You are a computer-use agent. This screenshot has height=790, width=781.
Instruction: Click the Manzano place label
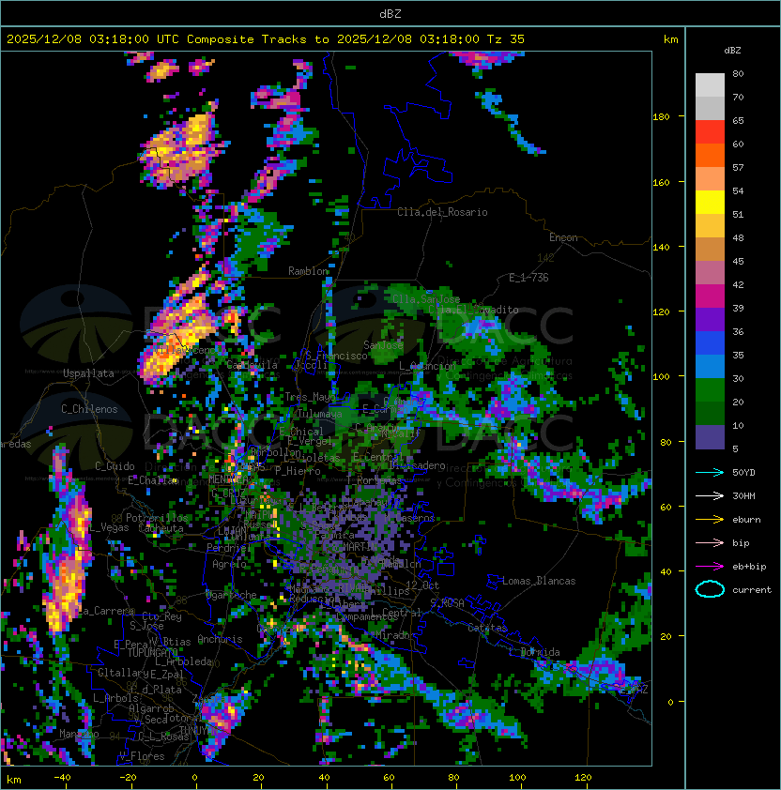pyautogui.click(x=79, y=734)
